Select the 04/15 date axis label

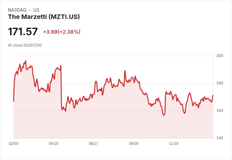(54, 143)
